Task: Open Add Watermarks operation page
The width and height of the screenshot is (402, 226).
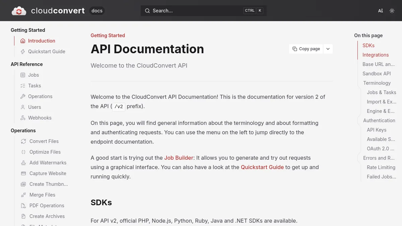Action: coord(48,163)
